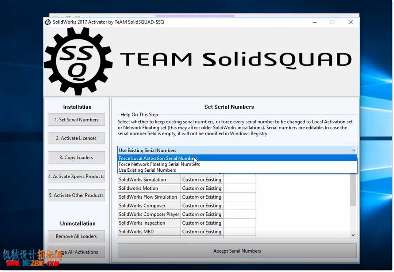Click 'Custom or Existing' for Solidworks Motion
Screen dimensions: 394x272
click(x=202, y=189)
